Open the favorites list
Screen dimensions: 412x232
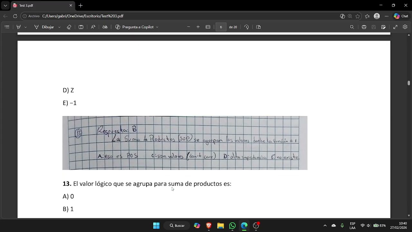pyautogui.click(x=367, y=16)
